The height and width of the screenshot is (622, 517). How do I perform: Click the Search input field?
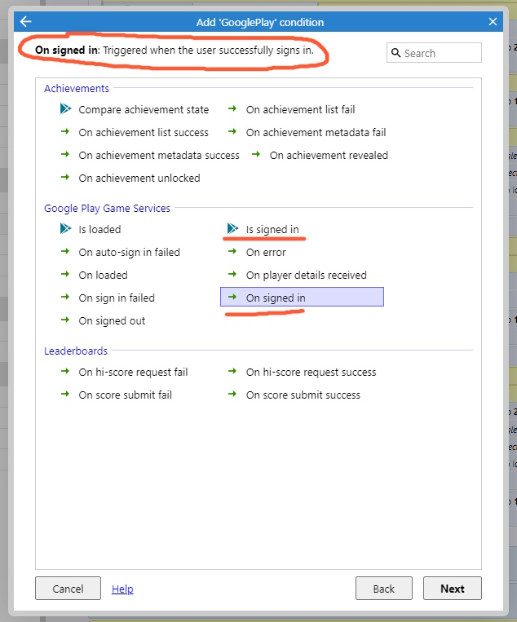click(434, 53)
